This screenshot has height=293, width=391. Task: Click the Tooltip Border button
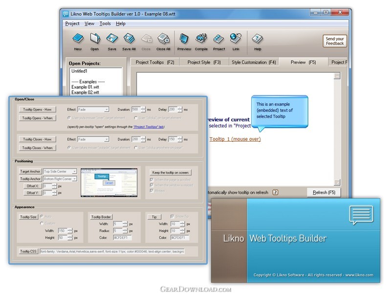(101, 217)
